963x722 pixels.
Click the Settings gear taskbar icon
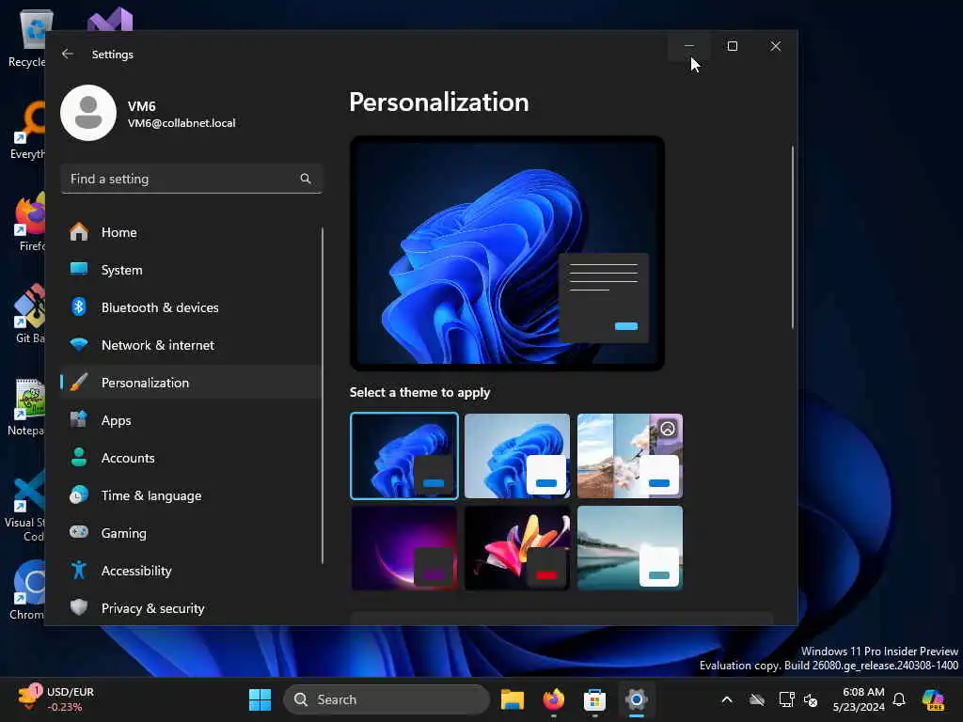(x=637, y=699)
